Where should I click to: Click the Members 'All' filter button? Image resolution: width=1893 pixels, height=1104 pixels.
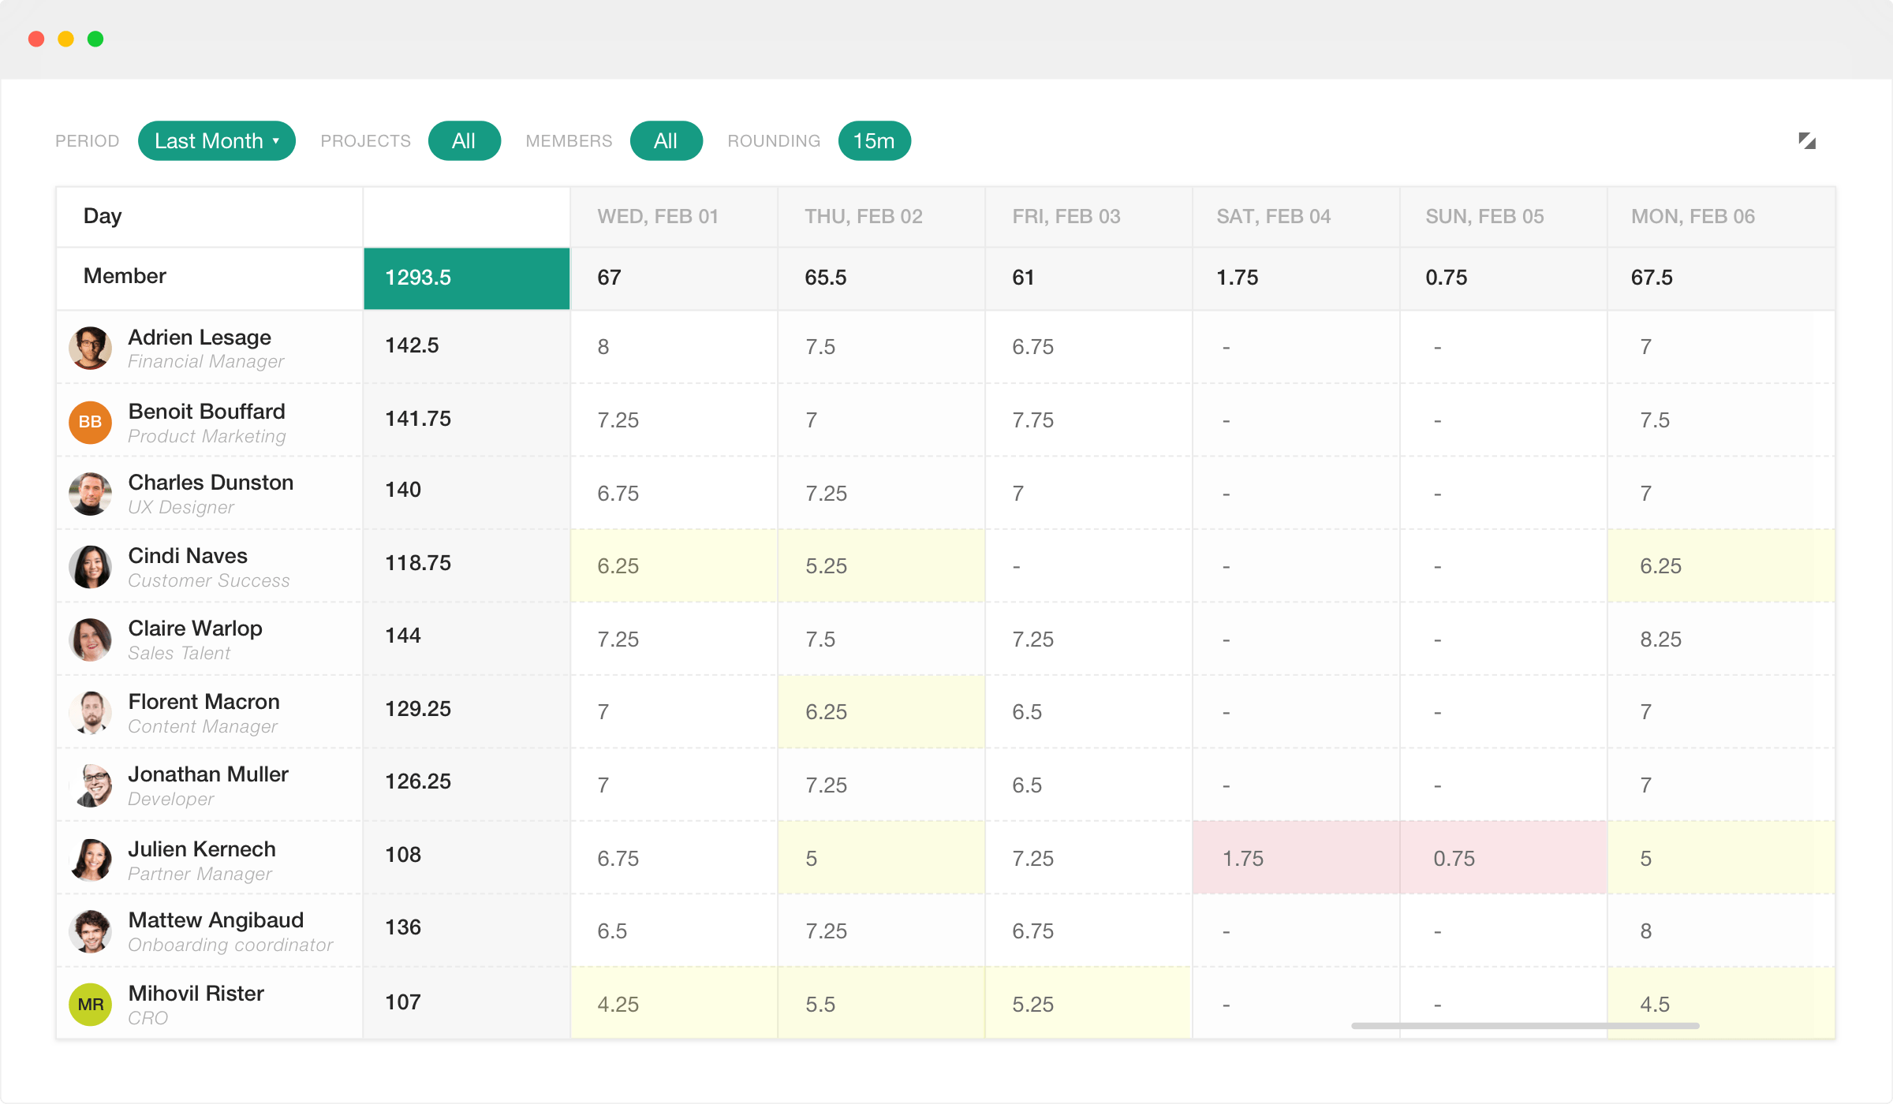(x=664, y=140)
